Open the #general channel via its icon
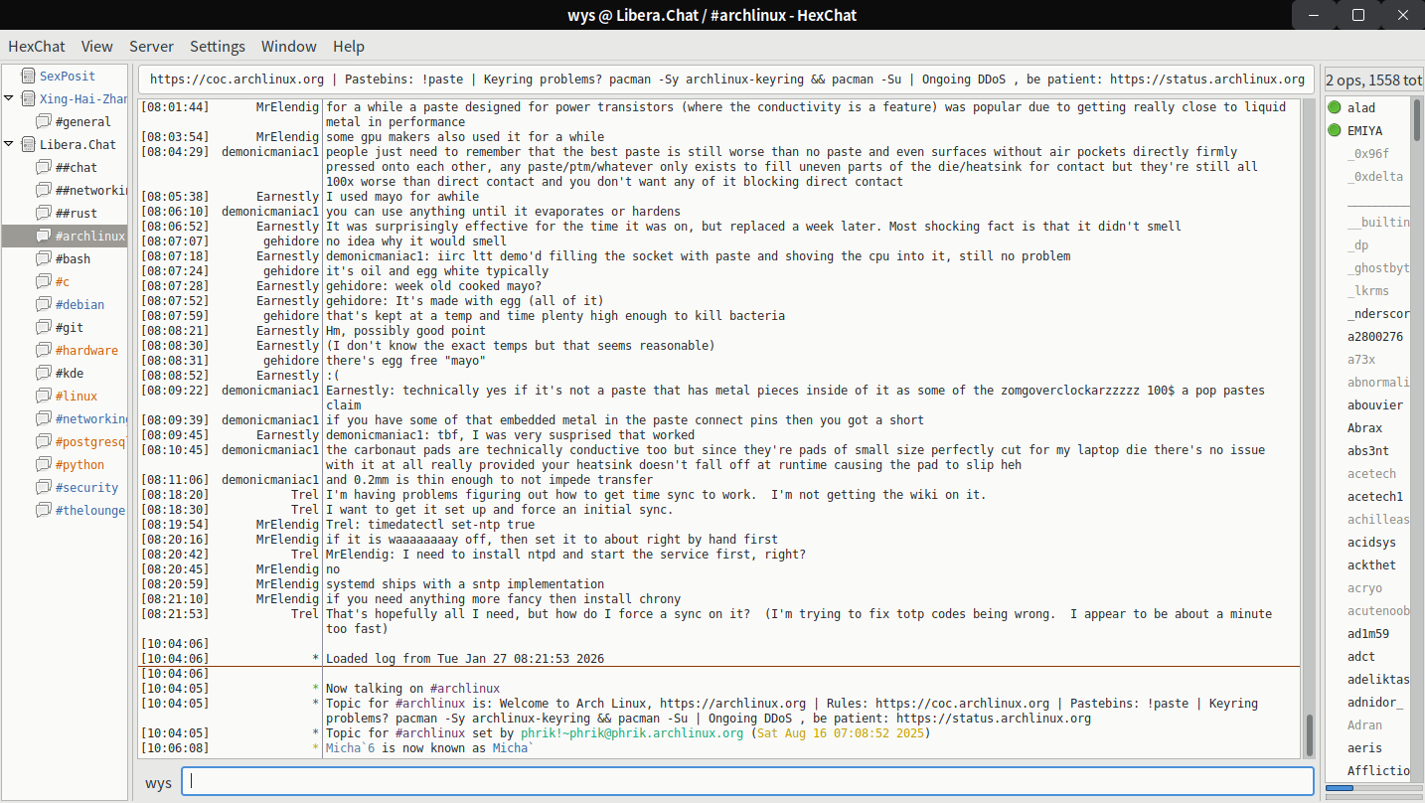The image size is (1425, 803). [44, 121]
